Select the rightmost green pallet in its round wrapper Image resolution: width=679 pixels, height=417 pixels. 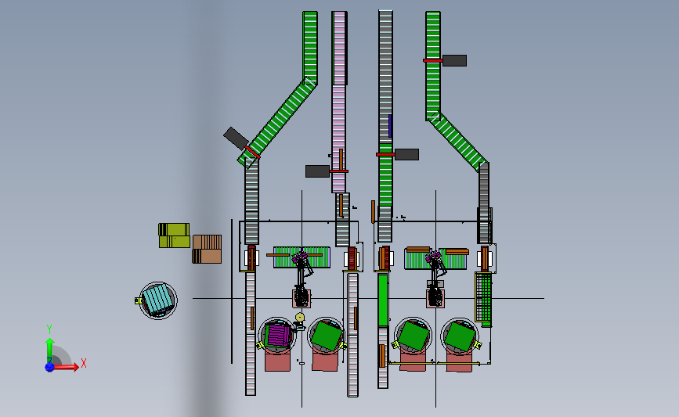pos(460,336)
